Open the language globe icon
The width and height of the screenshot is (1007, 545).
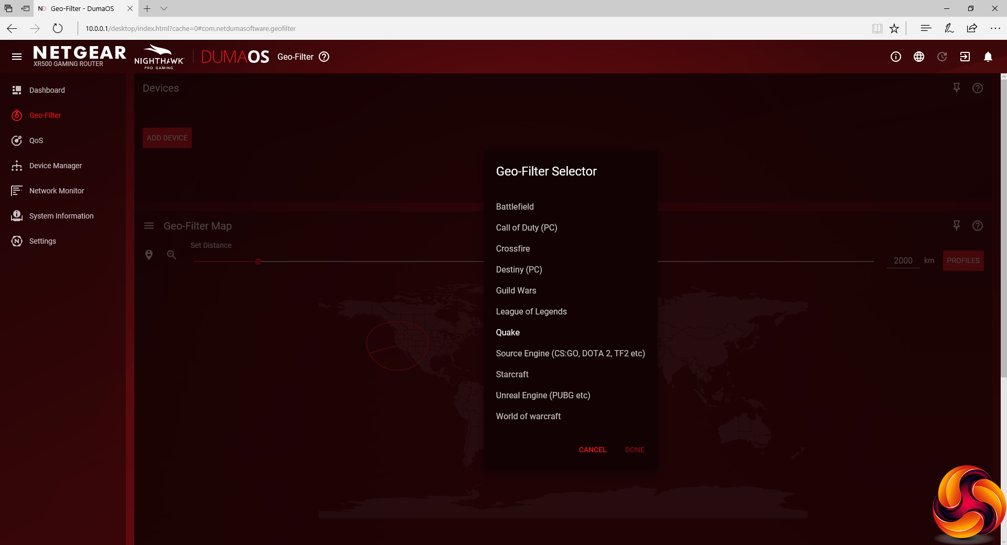(x=919, y=57)
